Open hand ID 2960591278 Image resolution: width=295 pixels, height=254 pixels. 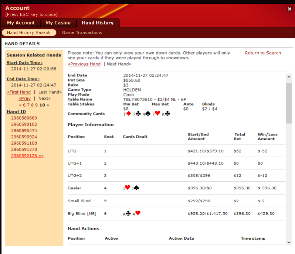(24, 150)
